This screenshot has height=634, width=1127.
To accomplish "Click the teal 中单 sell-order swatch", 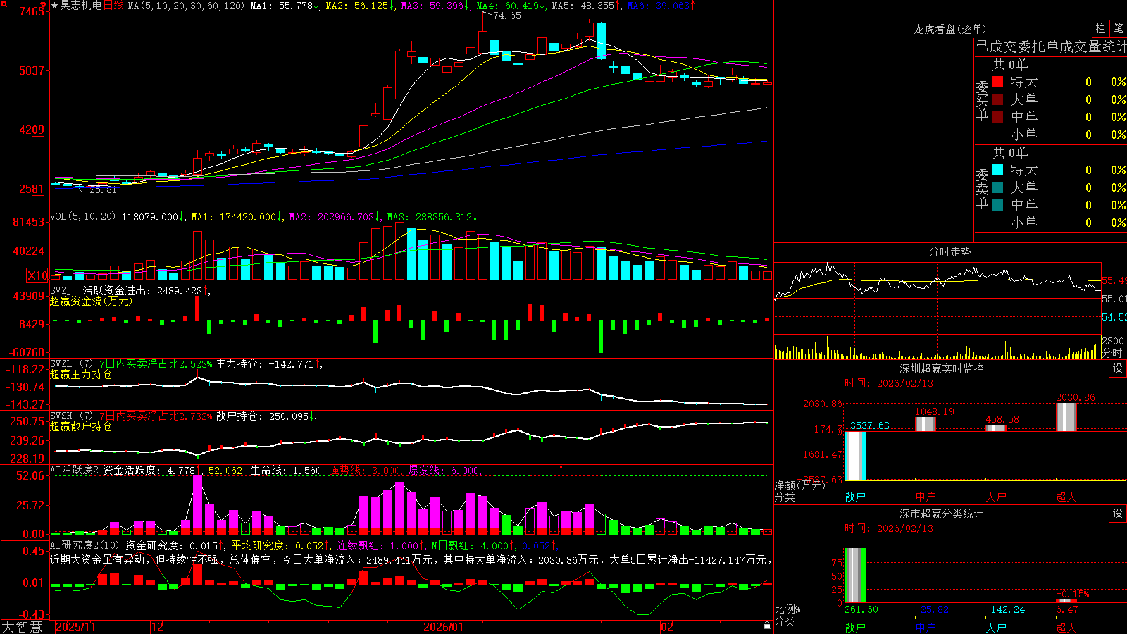I will [997, 205].
